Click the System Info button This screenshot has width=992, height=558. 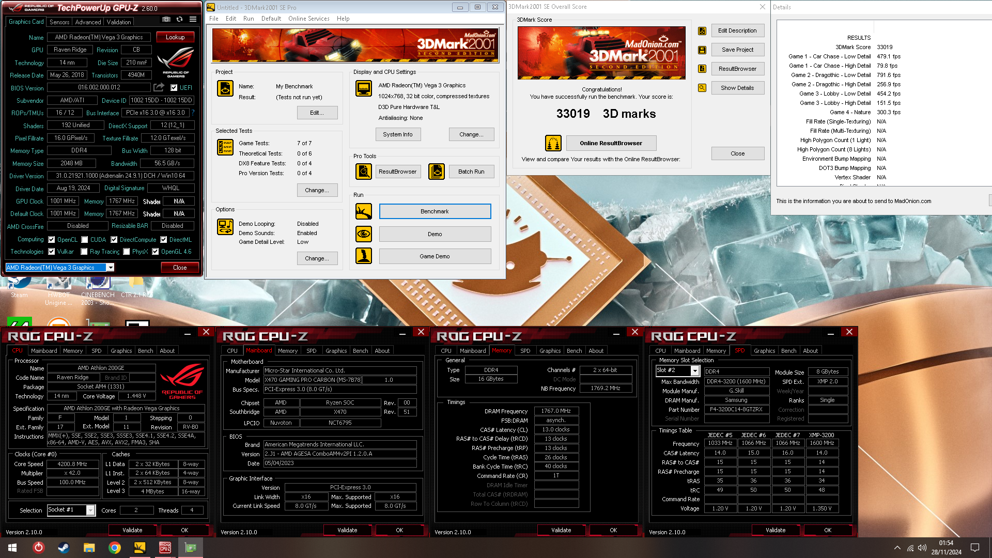coord(398,134)
